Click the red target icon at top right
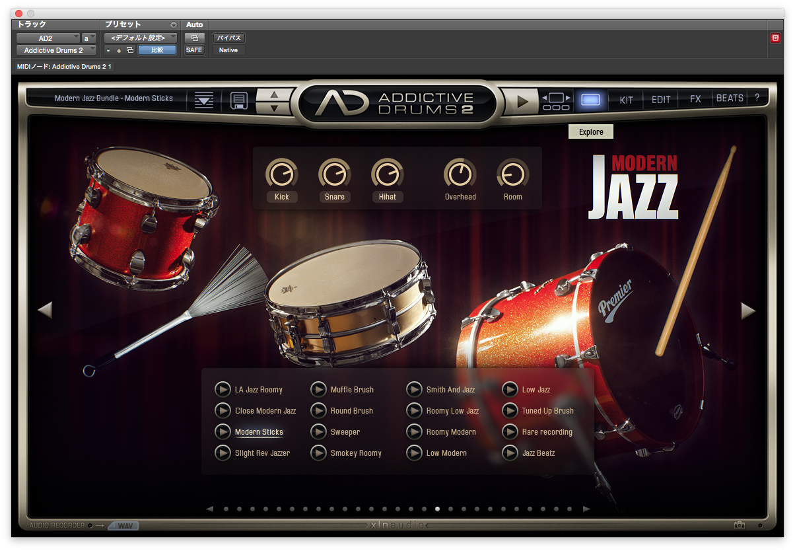 click(x=775, y=38)
